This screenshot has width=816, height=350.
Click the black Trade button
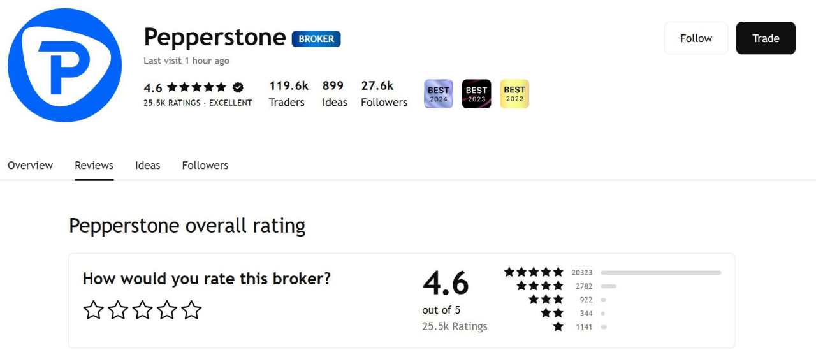pyautogui.click(x=766, y=38)
